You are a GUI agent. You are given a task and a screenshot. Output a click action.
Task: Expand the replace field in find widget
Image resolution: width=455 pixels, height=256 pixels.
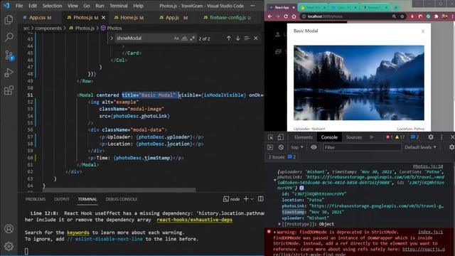[112, 38]
